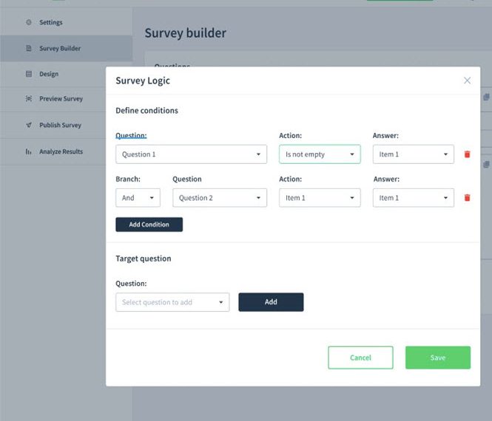Screen dimensions: 492x421
Task: Expand the 'Is not empty' action dropdown
Action: (x=320, y=154)
